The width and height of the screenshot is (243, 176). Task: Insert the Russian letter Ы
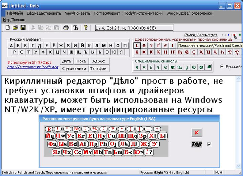click(93, 52)
